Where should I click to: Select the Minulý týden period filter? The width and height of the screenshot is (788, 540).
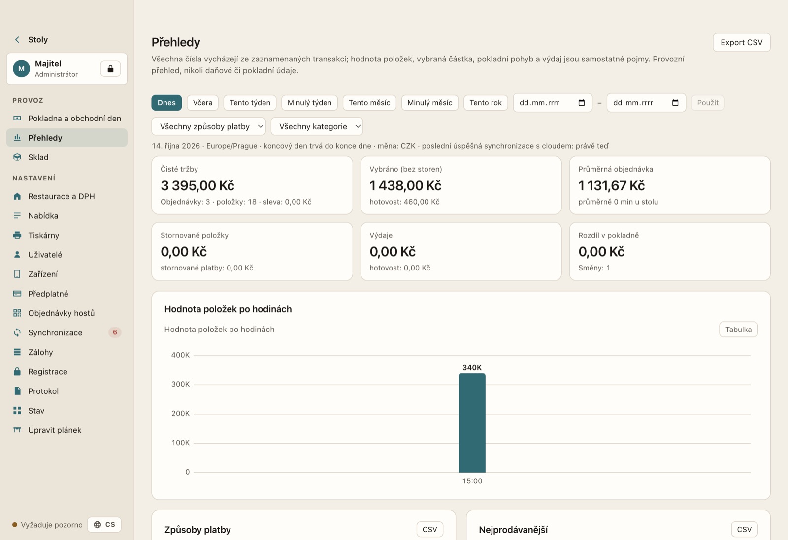[309, 103]
